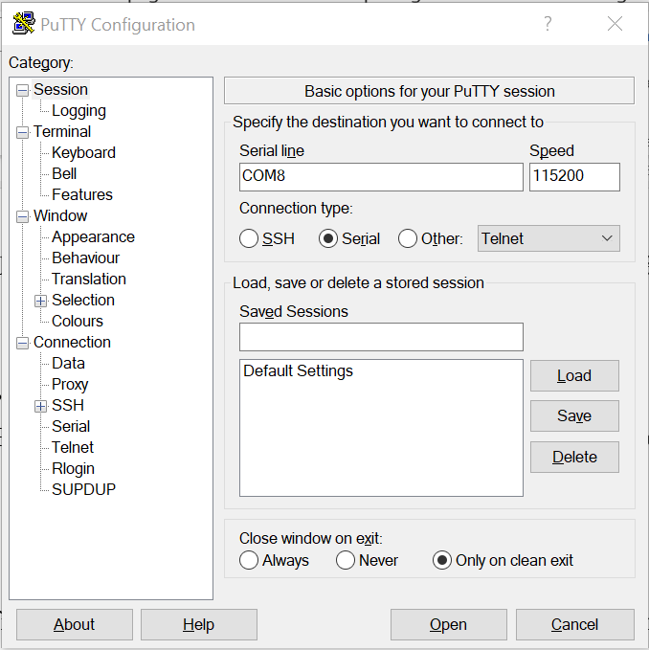Open the Serial category in tree
The image size is (649, 650).
click(x=71, y=427)
